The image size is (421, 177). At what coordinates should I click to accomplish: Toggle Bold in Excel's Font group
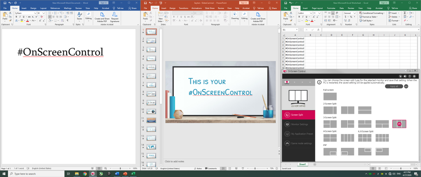tap(299, 16)
